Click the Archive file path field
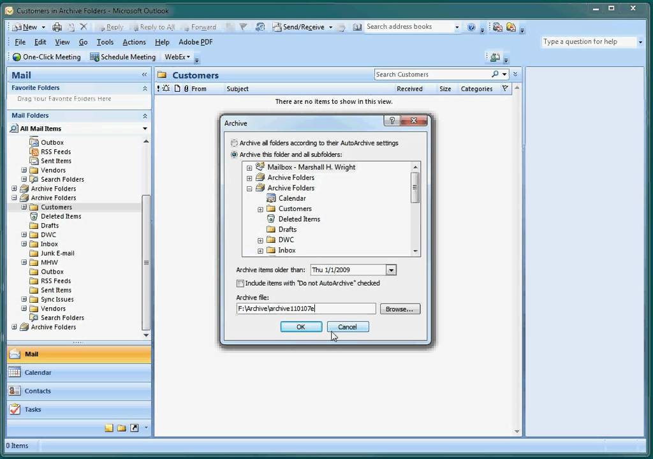 coord(306,309)
